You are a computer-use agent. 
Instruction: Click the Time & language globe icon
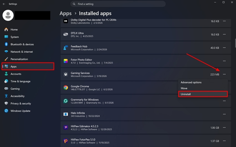pyautogui.click(x=6, y=81)
